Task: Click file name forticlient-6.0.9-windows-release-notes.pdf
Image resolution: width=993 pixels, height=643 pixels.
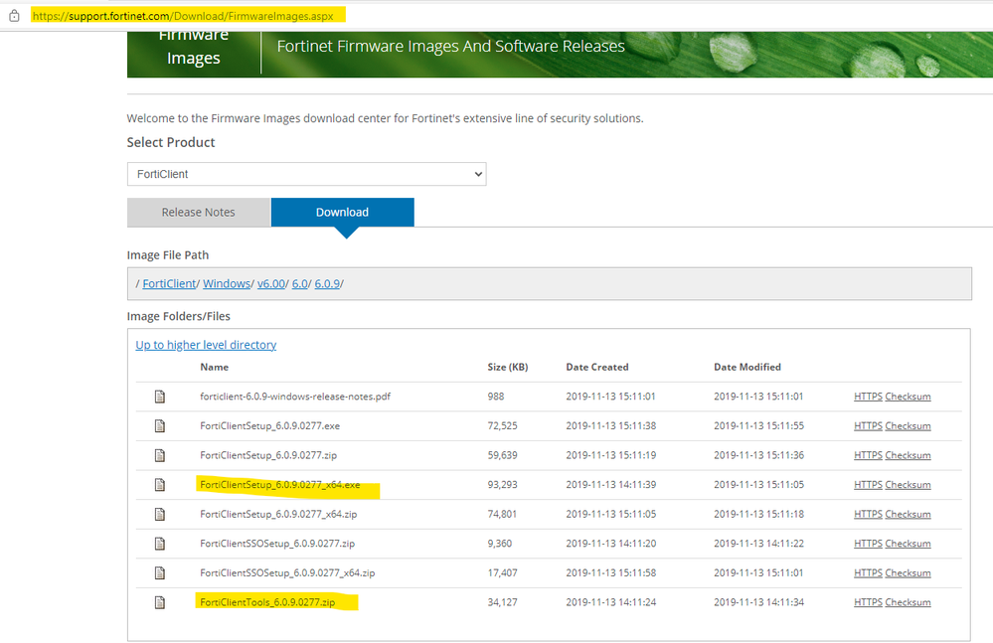Action: click(295, 397)
